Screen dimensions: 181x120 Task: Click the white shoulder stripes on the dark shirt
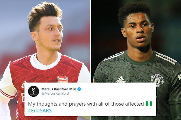click(167, 58)
